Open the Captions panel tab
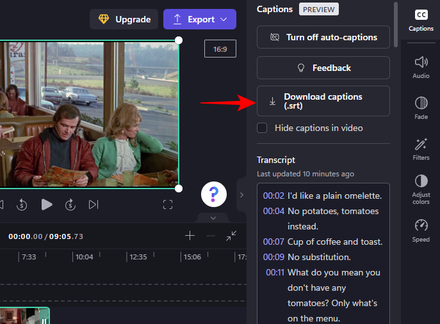This screenshot has width=440, height=324. point(421,20)
